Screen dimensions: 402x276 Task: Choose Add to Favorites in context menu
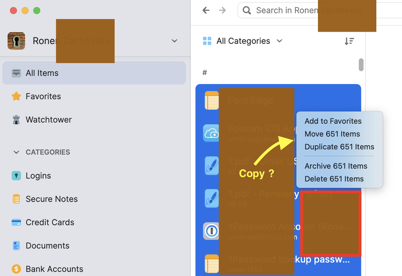tap(333, 121)
